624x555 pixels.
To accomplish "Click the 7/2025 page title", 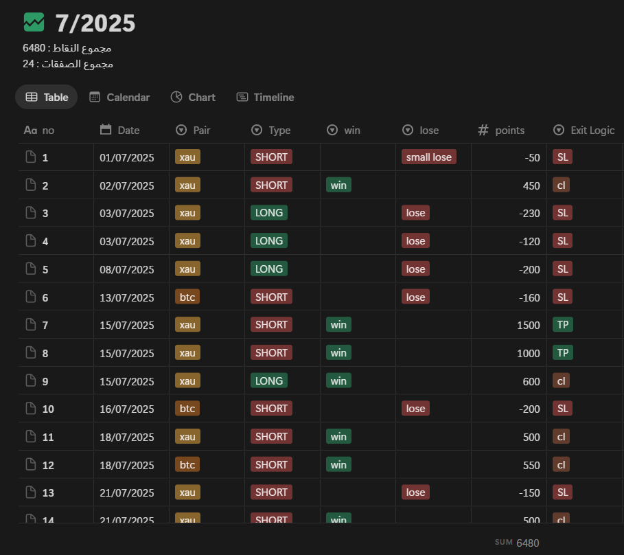I will pos(95,23).
